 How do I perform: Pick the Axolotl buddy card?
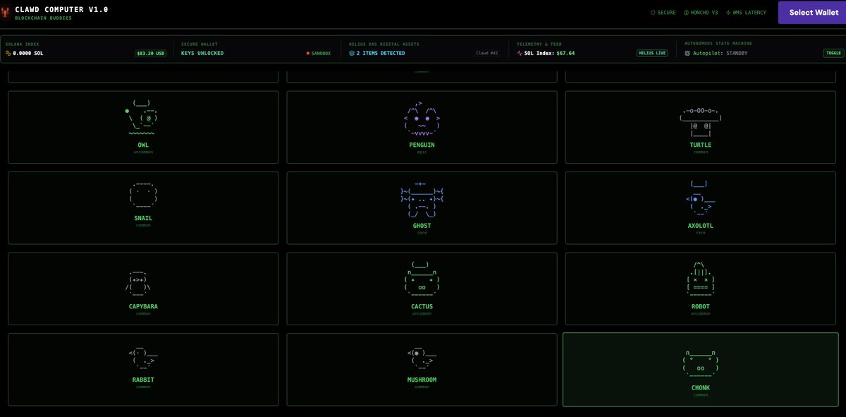(701, 207)
